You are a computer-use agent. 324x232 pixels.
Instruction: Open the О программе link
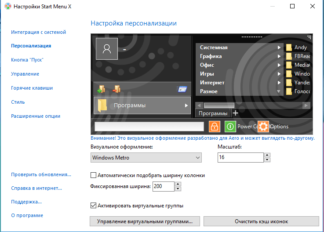point(27,215)
